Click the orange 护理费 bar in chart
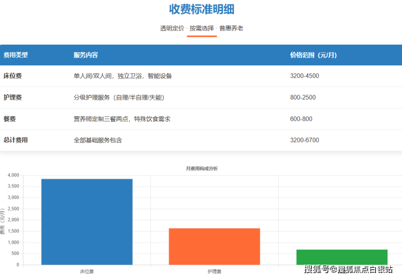Viewport: 402px width, 278px height. tap(214, 246)
